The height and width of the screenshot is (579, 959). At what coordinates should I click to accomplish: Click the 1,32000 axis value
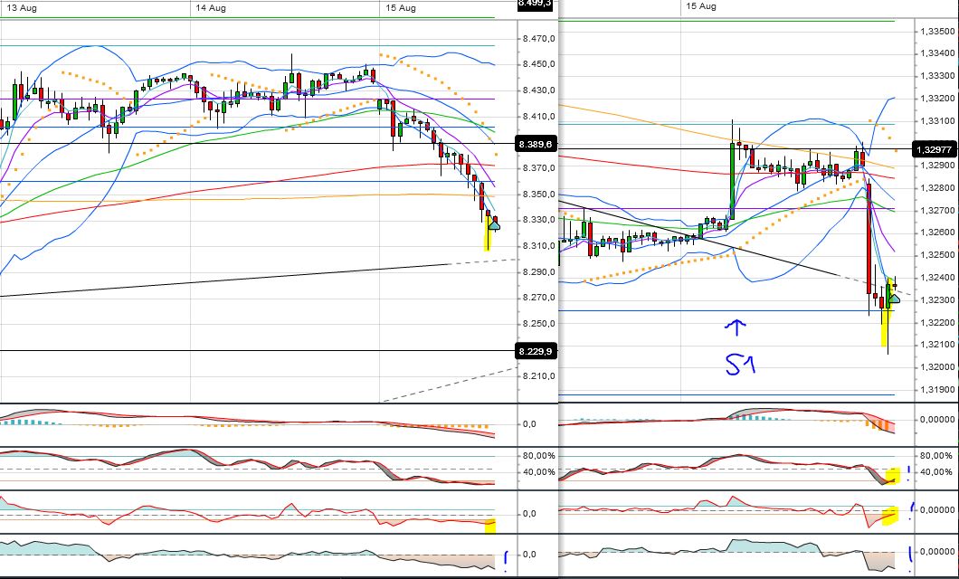tap(937, 367)
